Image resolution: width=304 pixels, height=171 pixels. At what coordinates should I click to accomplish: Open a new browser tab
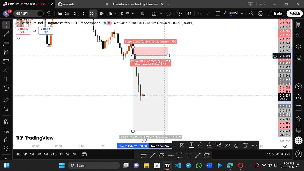[169, 4]
